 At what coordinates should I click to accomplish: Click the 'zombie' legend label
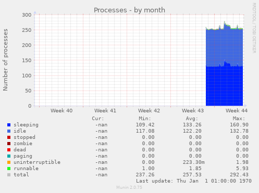click(x=23, y=144)
